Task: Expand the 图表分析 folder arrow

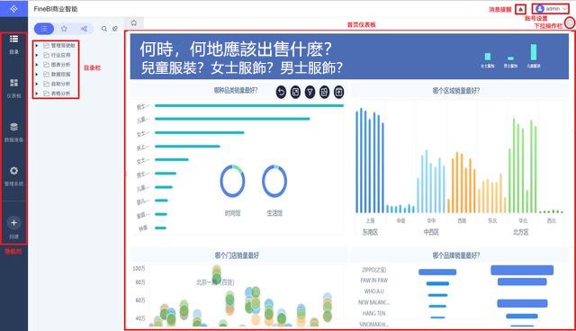Action: pos(37,65)
